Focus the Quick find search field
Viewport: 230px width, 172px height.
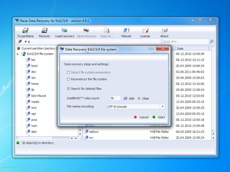pos(185,41)
